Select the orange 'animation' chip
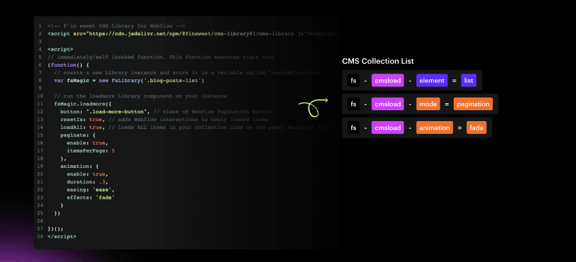The image size is (576, 262). [435, 128]
